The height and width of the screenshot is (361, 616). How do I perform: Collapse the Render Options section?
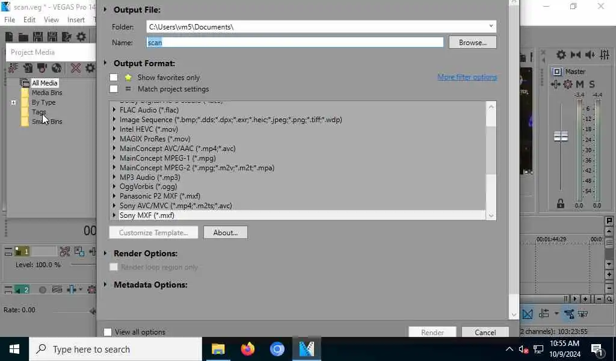(x=105, y=253)
